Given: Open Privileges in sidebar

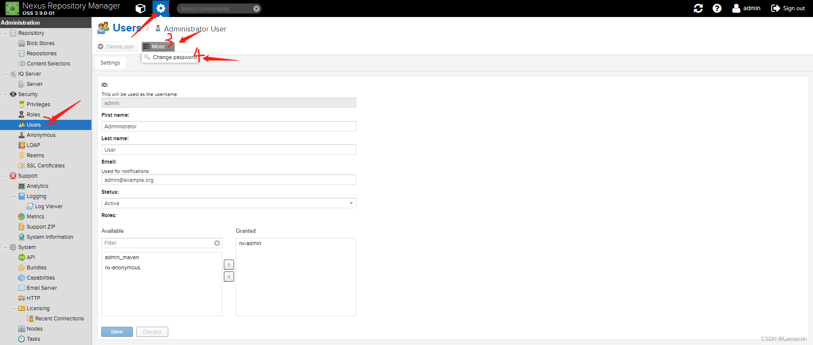Looking at the screenshot, I should coord(38,105).
